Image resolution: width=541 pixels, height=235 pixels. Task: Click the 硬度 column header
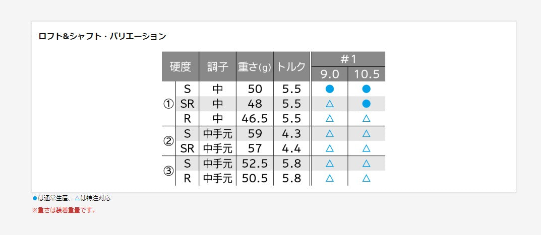[180, 66]
